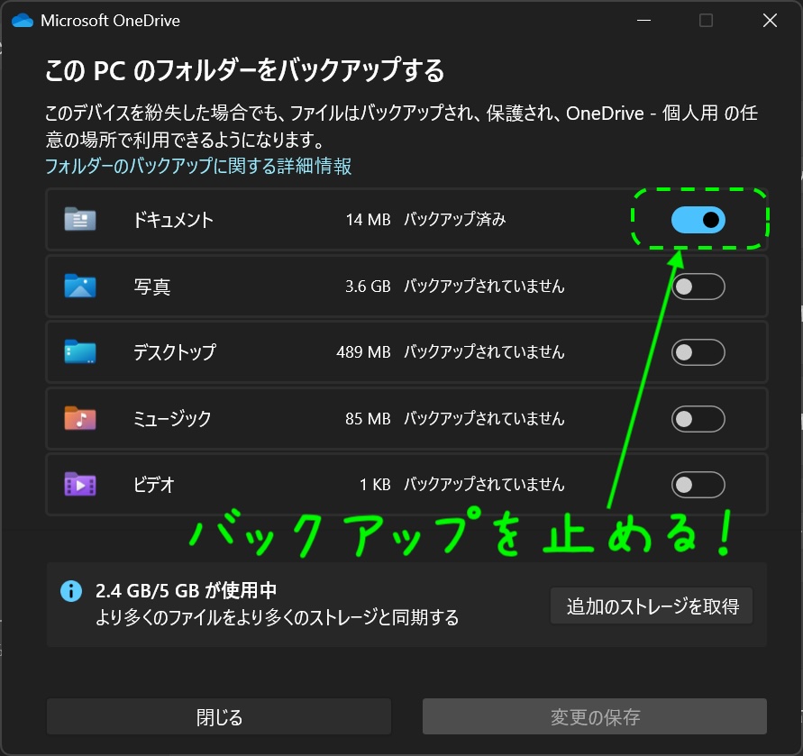
Task: Click ビデオ row's バックアップされていません status
Action: click(484, 485)
